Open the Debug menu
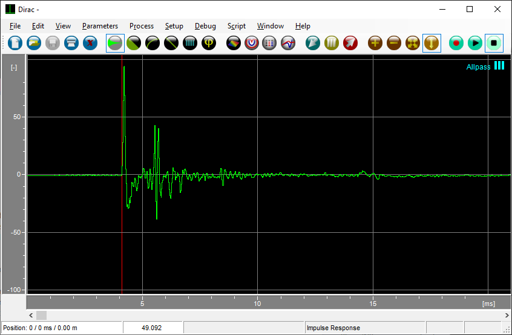 [x=205, y=26]
